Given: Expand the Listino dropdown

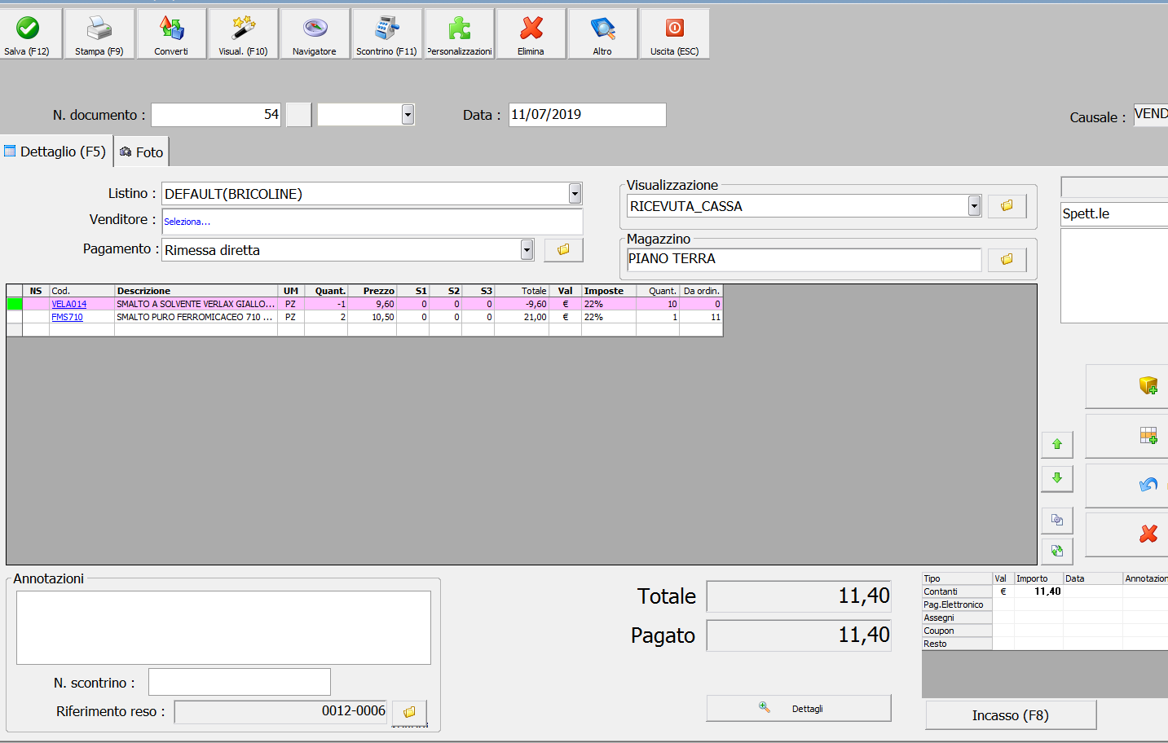Looking at the screenshot, I should click(x=575, y=194).
